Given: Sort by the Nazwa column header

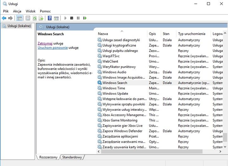Looking at the screenshot, I should coord(122,34).
